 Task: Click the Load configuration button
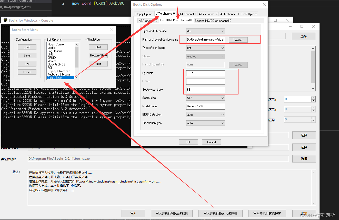27,47
